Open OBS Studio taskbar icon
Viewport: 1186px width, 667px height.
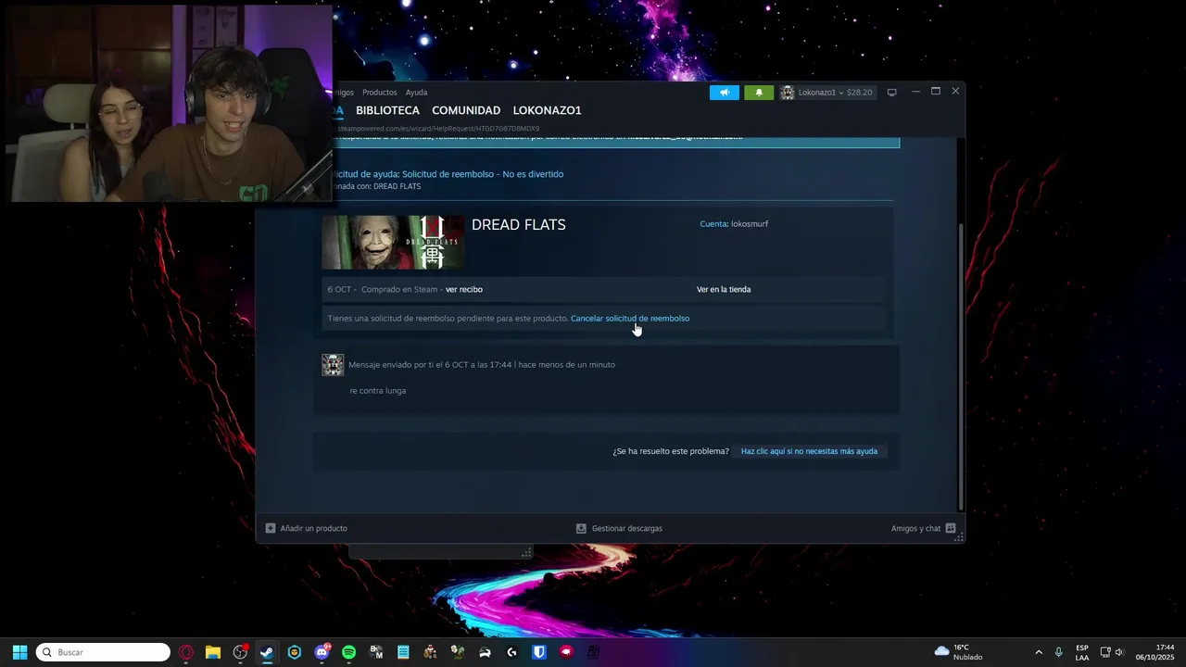(x=240, y=652)
